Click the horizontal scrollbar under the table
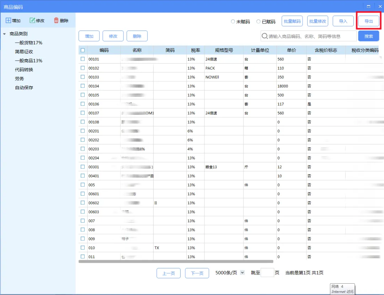 [176, 262]
